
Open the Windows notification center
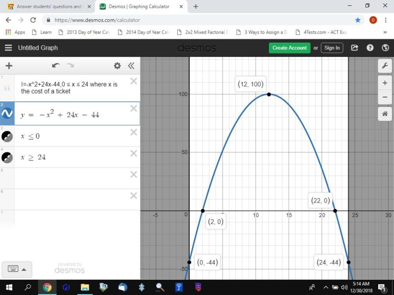pyautogui.click(x=382, y=288)
